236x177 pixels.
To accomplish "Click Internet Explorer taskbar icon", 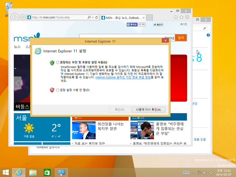I will [x=19, y=172].
